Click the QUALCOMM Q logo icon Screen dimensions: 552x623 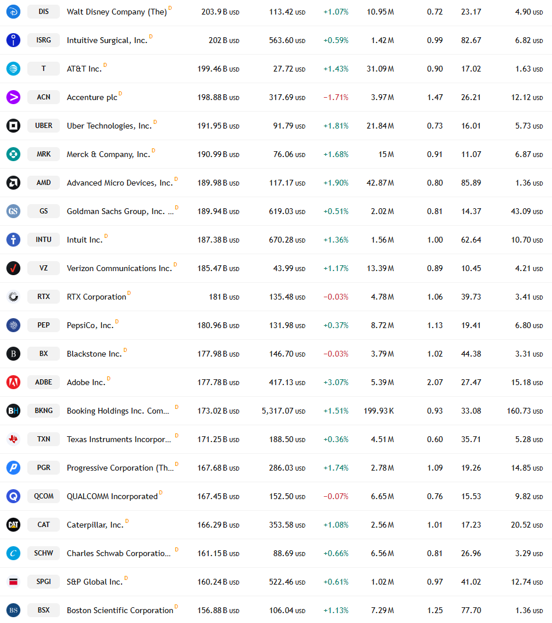click(x=13, y=496)
